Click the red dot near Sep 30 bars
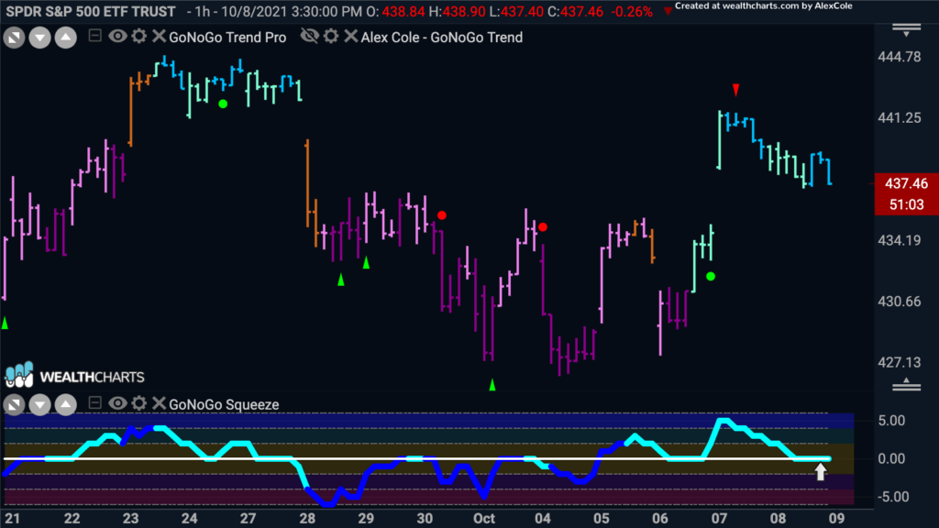The width and height of the screenshot is (939, 528). [441, 214]
